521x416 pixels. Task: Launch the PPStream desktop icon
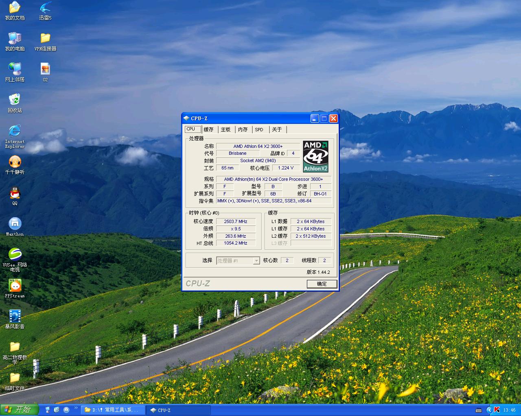15,286
